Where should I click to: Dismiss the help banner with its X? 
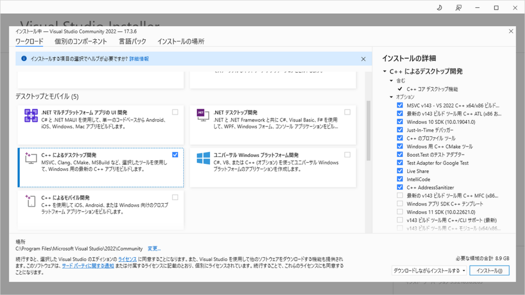(363, 59)
